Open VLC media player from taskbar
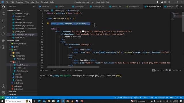The width and height of the screenshot is (184, 103). [72, 101]
